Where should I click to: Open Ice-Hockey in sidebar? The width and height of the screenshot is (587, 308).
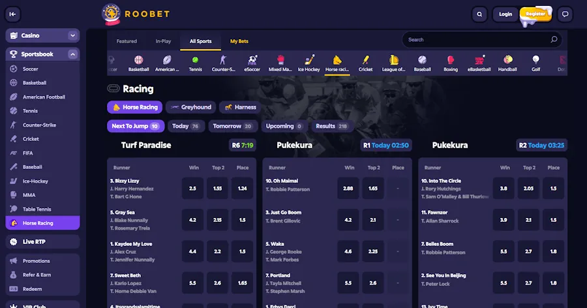[42, 181]
